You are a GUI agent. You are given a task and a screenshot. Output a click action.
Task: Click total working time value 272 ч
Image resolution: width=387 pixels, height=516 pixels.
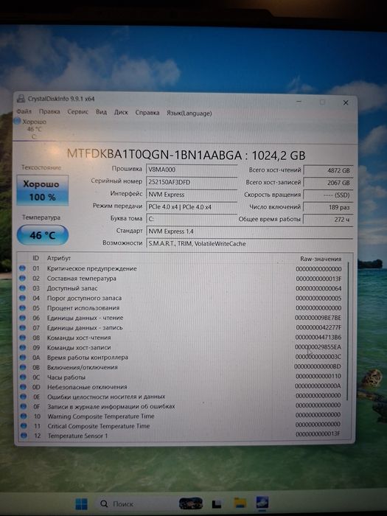coord(328,219)
